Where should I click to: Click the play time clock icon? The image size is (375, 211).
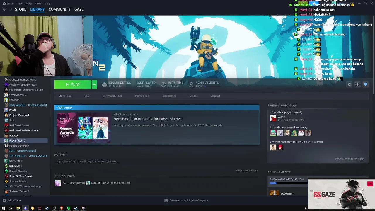tap(163, 84)
